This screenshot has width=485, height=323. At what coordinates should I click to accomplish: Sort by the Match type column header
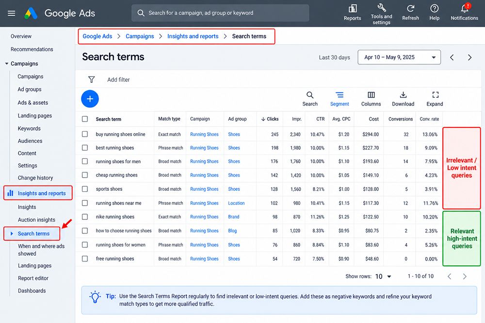point(169,119)
